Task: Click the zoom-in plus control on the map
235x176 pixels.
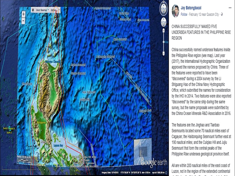Action: [23, 13]
